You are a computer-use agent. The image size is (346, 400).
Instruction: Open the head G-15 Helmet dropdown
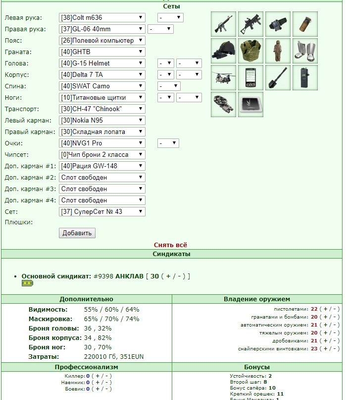102,63
